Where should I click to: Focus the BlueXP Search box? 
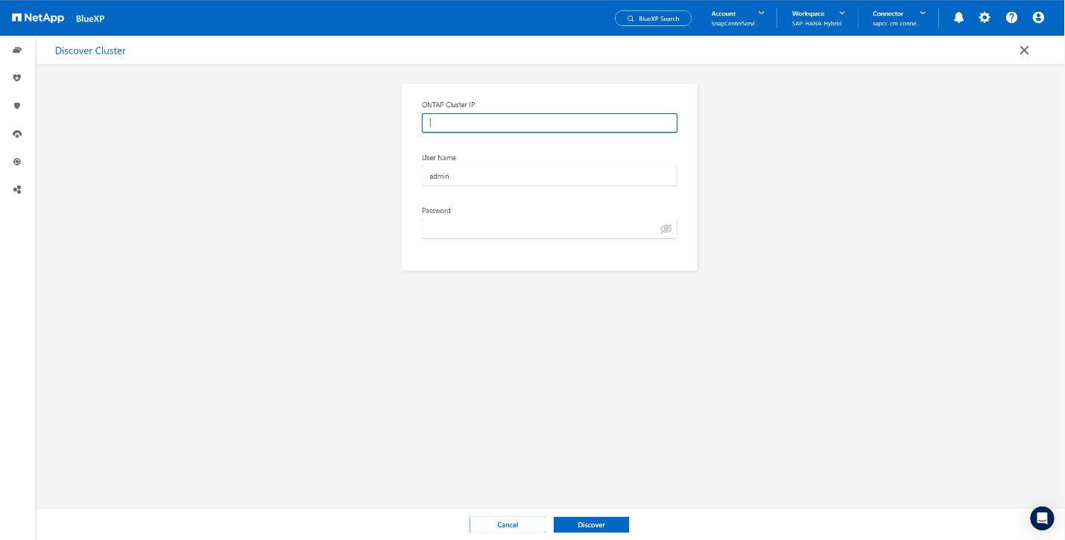tap(653, 18)
